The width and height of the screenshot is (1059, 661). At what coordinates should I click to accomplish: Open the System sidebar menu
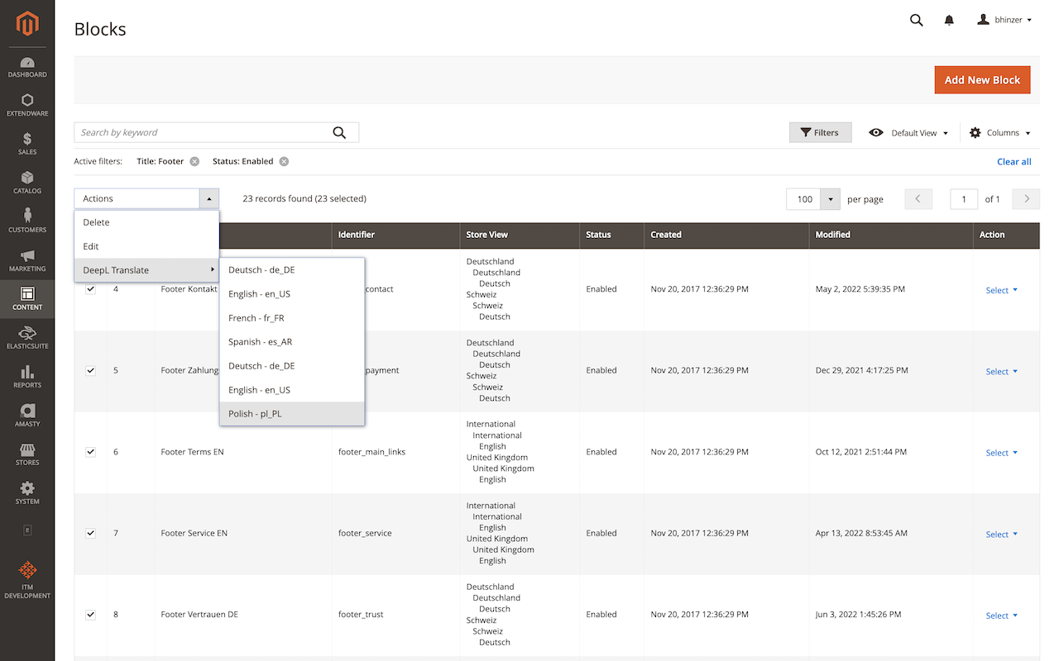coord(27,494)
